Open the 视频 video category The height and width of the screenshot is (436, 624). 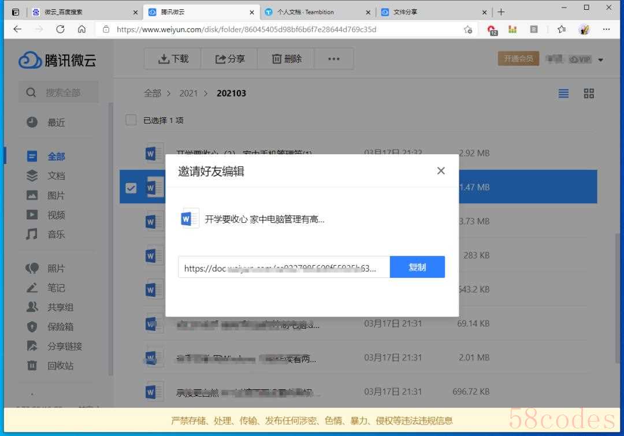tap(56, 215)
